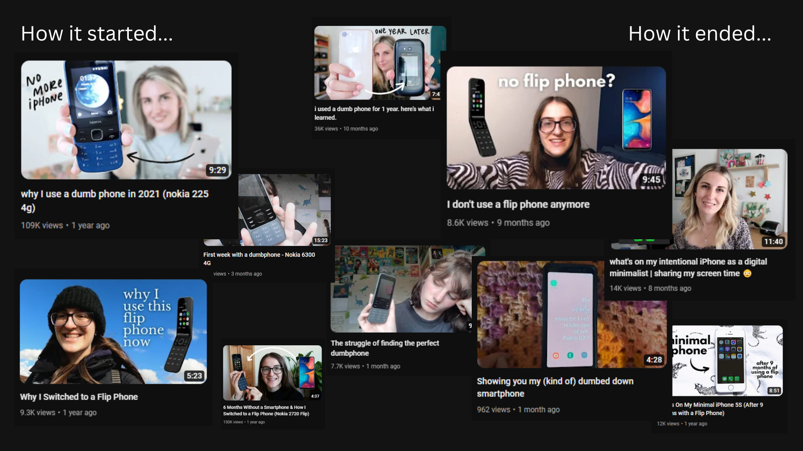Open the 'No more iPhone' Nokia thumbnail
Viewport: 803px width, 451px height.
(x=126, y=120)
